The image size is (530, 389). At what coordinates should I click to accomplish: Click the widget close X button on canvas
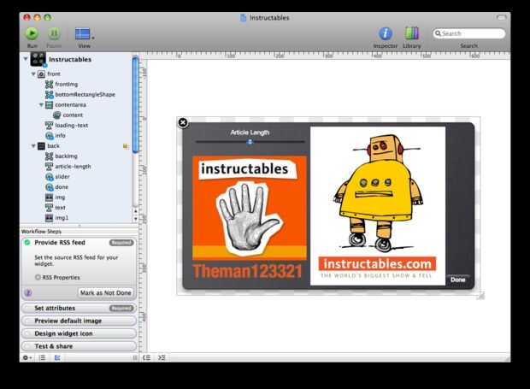tap(183, 122)
